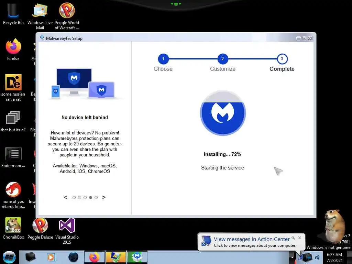Click the 'No device left behind' heading
This screenshot has height=264, width=352.
coord(85,117)
